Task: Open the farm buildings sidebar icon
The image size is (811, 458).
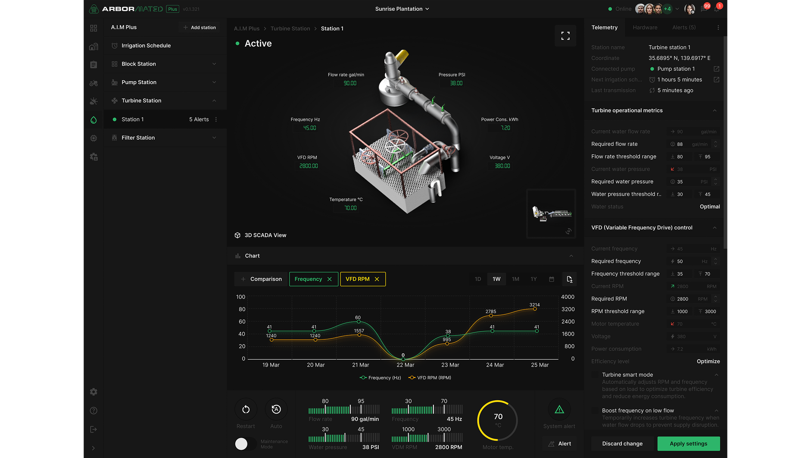Action: click(94, 47)
